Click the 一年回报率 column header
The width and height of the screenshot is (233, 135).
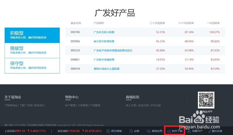[x=213, y=23]
